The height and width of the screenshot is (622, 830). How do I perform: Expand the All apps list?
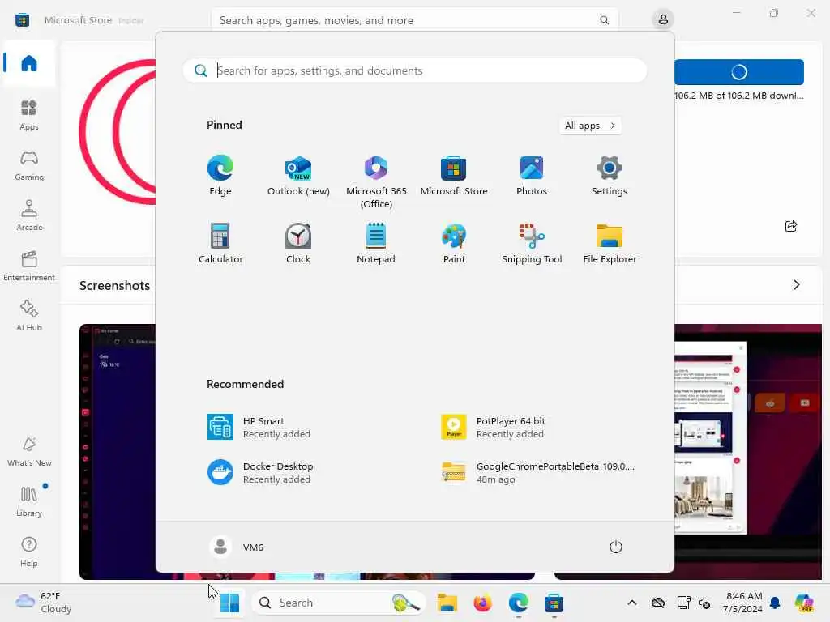[590, 126]
